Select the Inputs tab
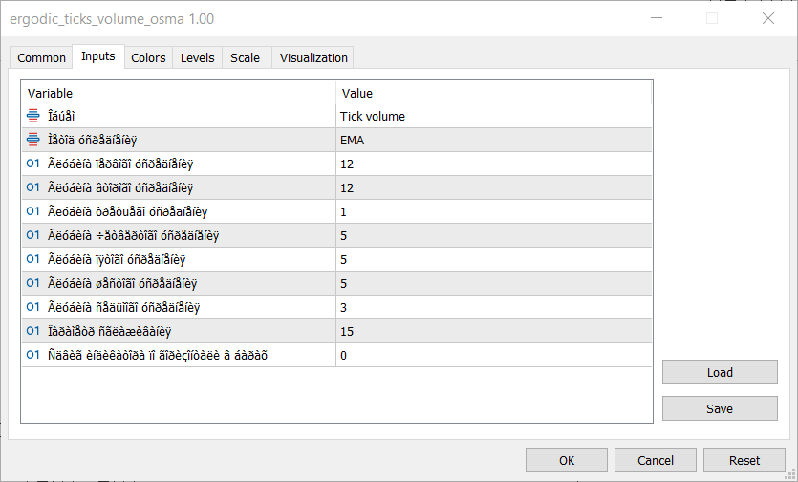 tap(98, 56)
